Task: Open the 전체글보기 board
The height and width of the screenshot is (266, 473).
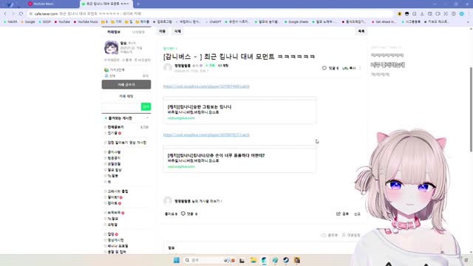Action: point(115,127)
